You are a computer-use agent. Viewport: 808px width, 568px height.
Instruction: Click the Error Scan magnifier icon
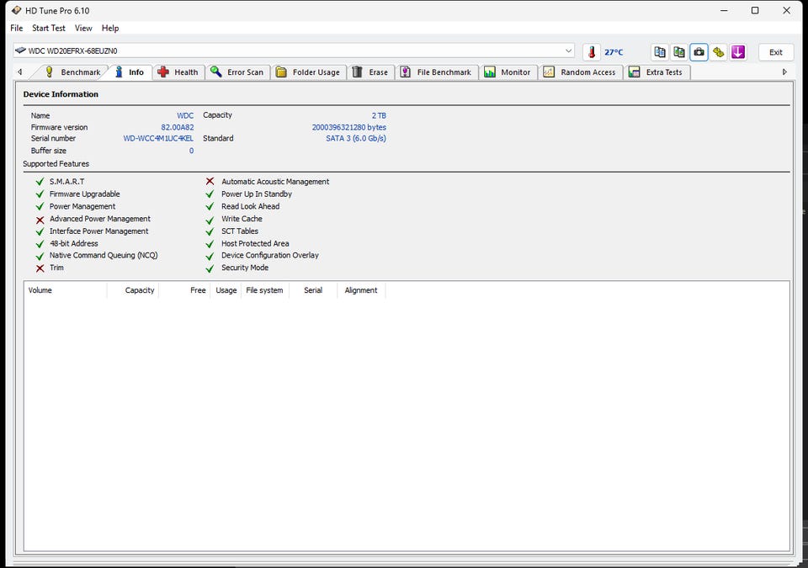tap(216, 72)
